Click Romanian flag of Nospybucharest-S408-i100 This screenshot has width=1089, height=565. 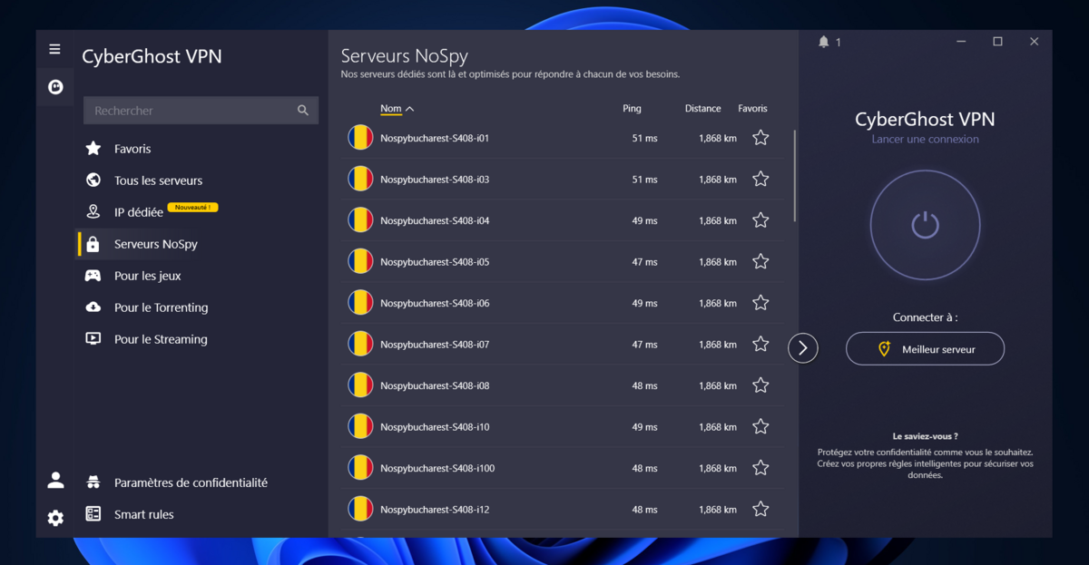click(x=360, y=468)
